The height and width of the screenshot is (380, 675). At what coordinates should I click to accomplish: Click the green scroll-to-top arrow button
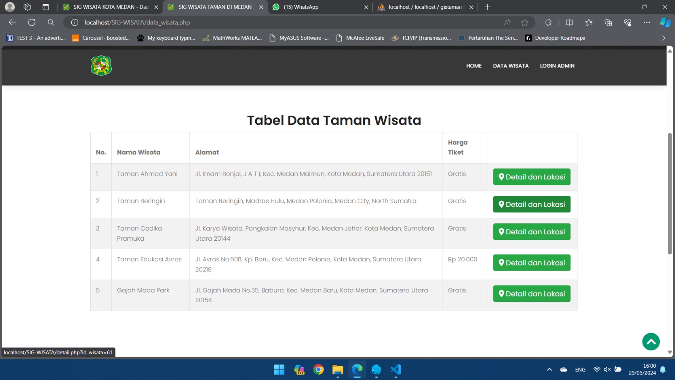click(x=651, y=342)
